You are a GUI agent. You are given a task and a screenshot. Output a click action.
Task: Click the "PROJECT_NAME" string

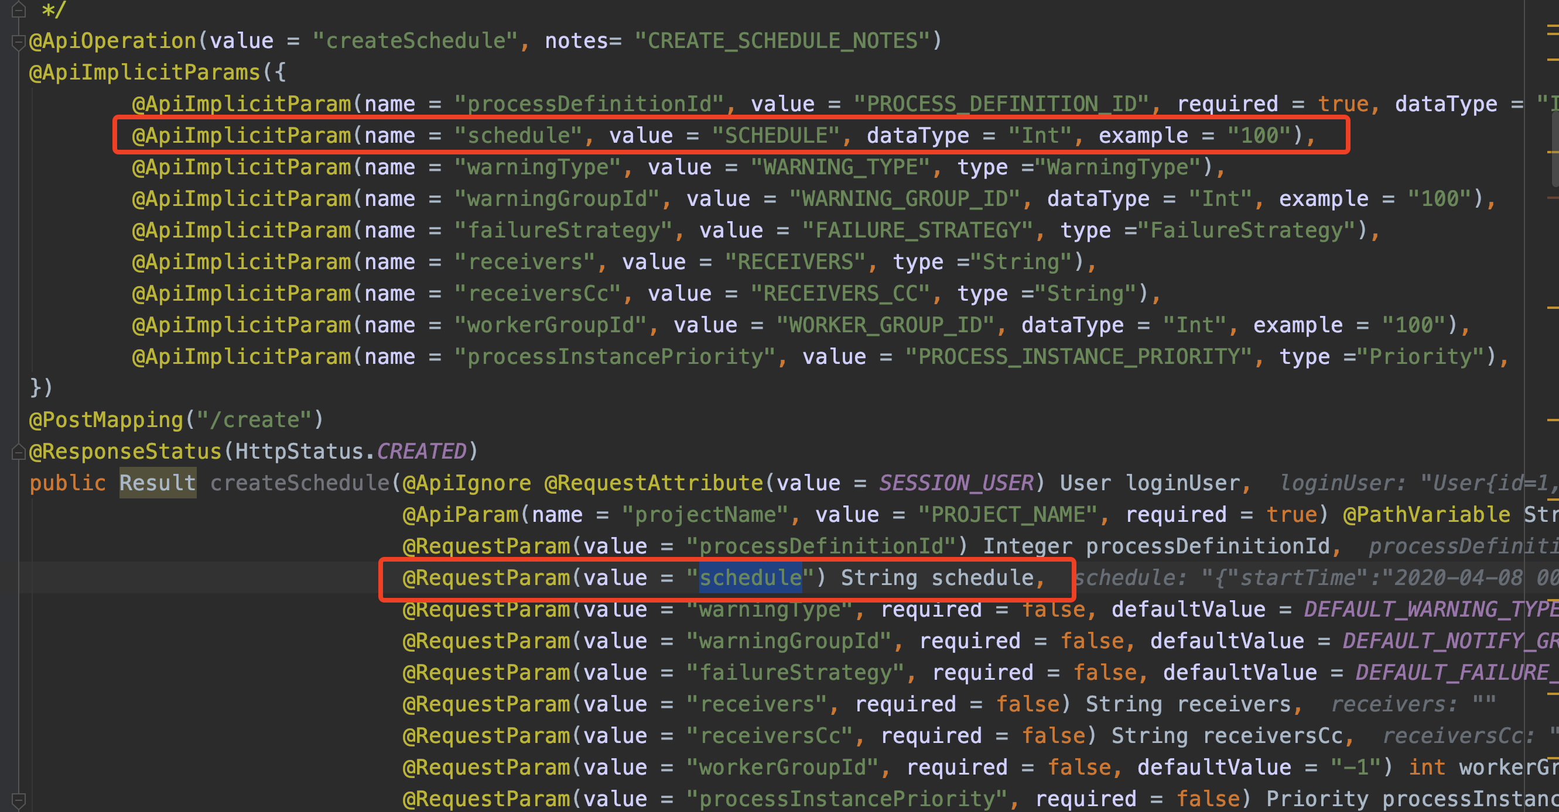click(1008, 515)
